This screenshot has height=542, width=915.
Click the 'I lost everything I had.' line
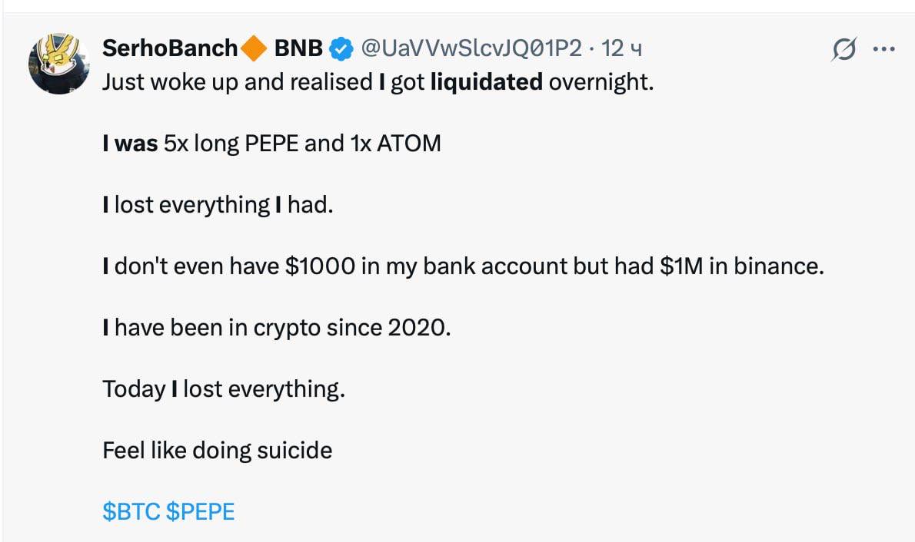coord(218,204)
